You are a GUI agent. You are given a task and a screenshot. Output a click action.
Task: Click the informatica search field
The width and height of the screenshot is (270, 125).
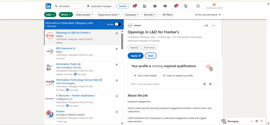click(70, 6)
